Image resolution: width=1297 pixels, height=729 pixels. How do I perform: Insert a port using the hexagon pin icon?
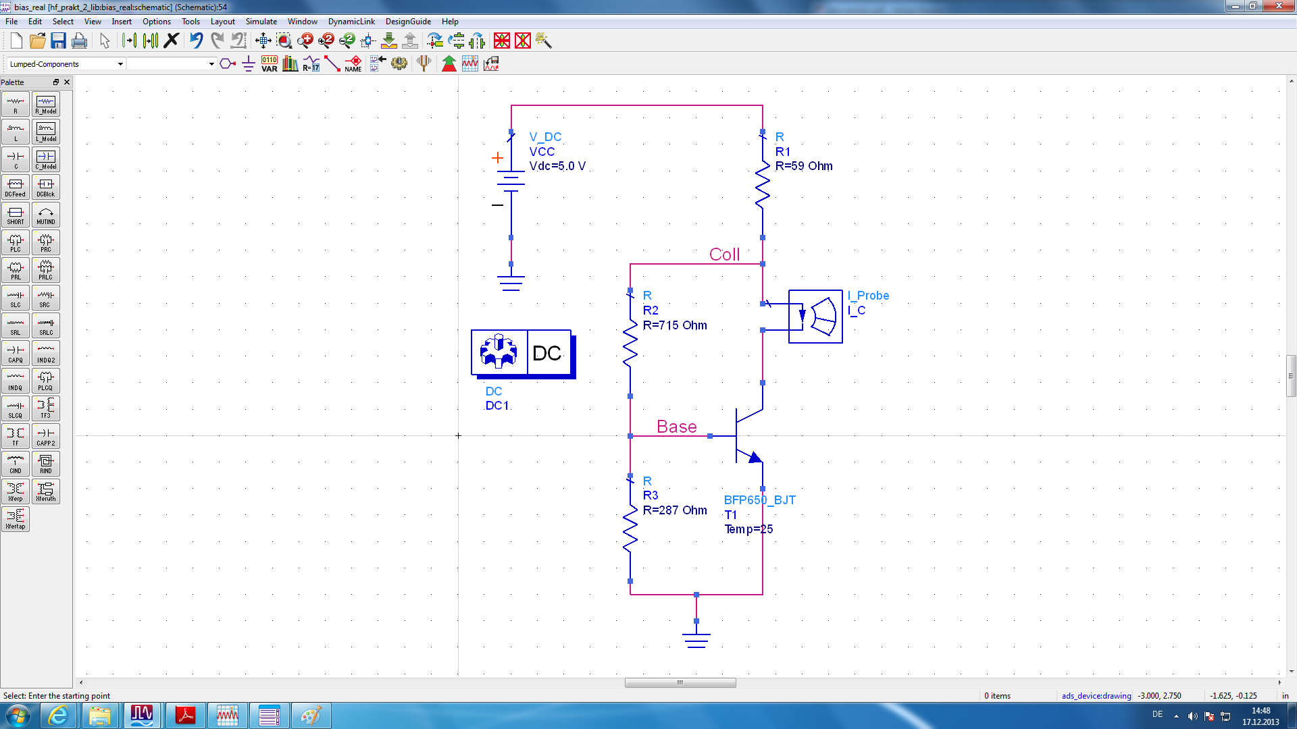pos(228,64)
